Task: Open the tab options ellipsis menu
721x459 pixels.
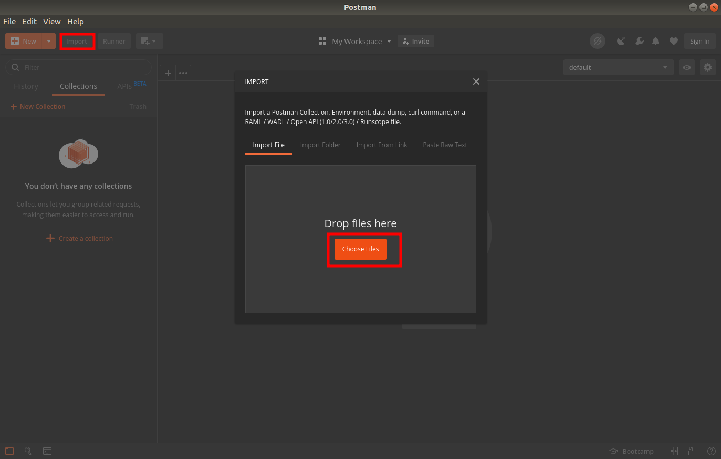Action: pyautogui.click(x=183, y=73)
